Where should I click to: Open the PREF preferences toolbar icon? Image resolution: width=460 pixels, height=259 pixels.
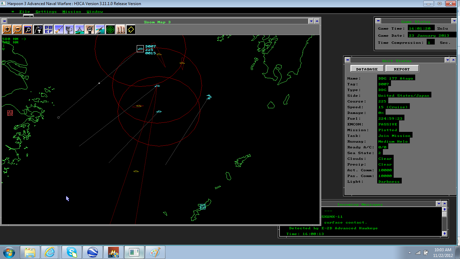[48, 30]
